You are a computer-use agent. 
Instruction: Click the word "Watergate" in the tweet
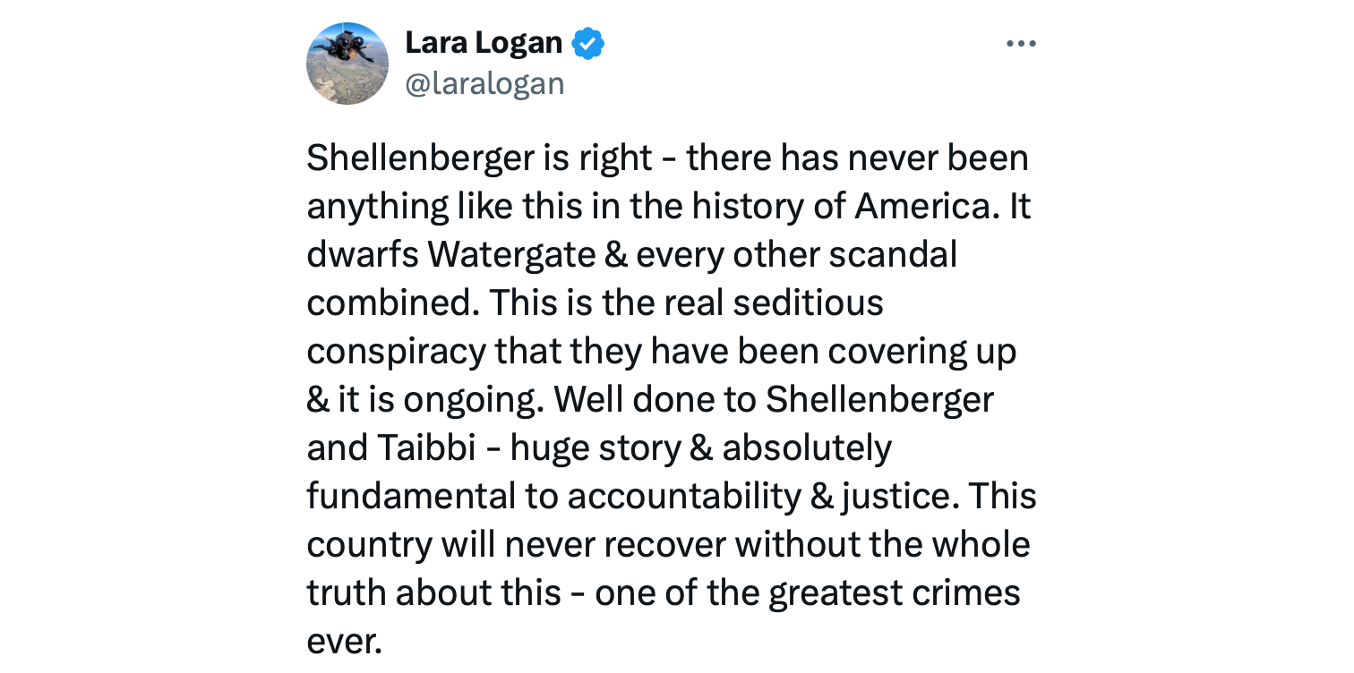(511, 255)
